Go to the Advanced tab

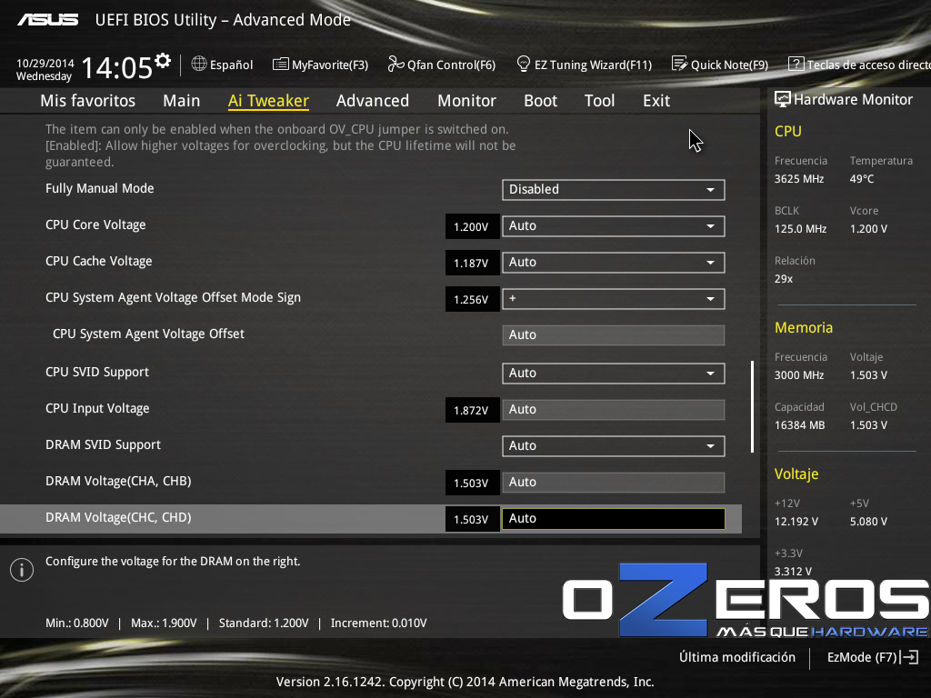click(373, 101)
